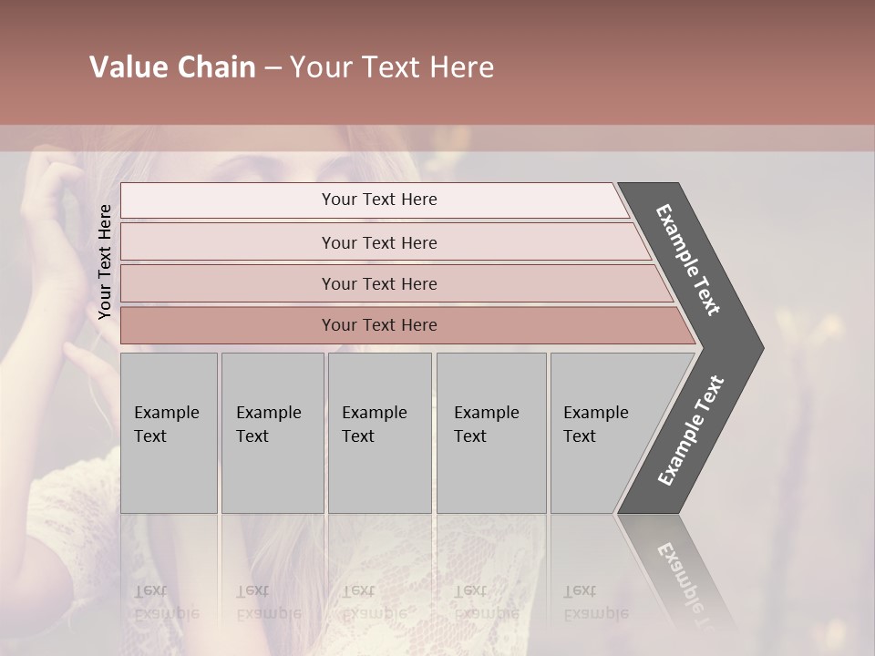Select the third gray 'Example Text' box
The image size is (875, 656).
380,433
